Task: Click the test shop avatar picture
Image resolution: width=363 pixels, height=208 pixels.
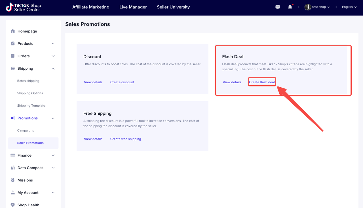Action: [x=308, y=7]
